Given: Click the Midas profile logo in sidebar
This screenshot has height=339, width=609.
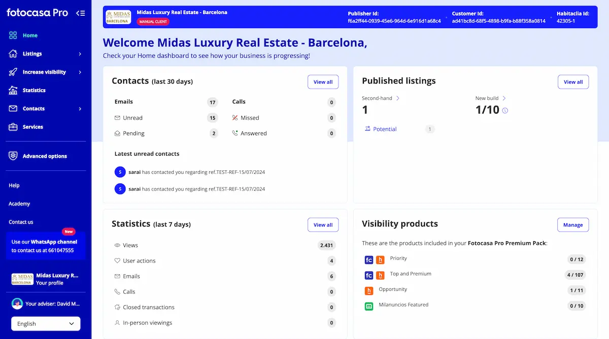Looking at the screenshot, I should (x=22, y=279).
